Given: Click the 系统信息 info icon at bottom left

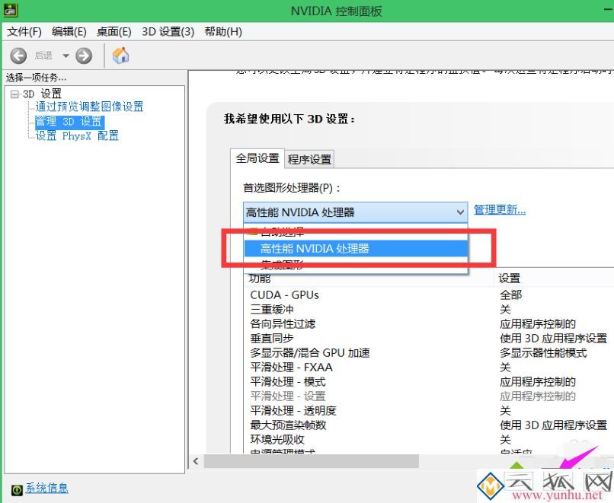Looking at the screenshot, I should click(17, 488).
